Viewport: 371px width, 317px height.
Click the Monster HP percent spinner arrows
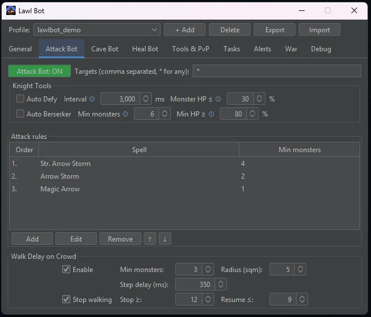coord(259,99)
